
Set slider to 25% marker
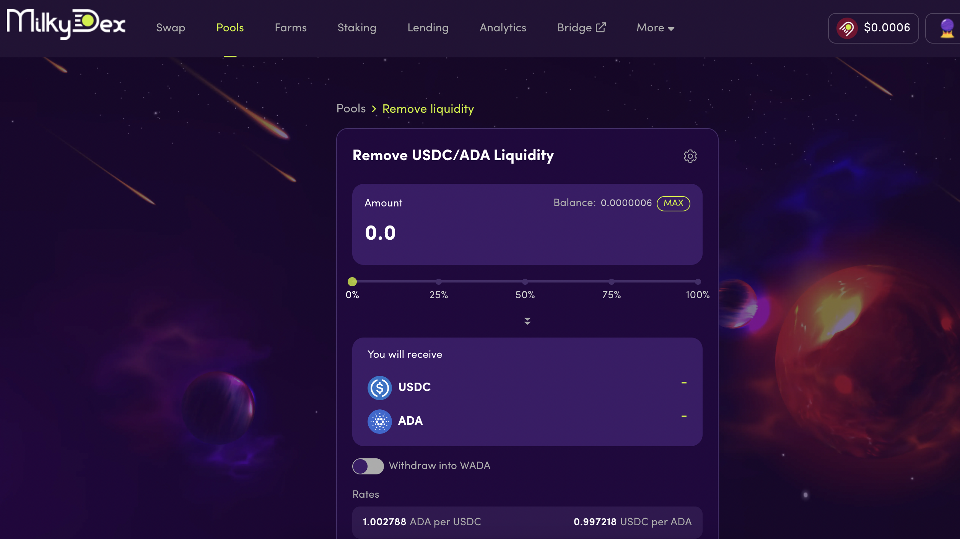(439, 282)
